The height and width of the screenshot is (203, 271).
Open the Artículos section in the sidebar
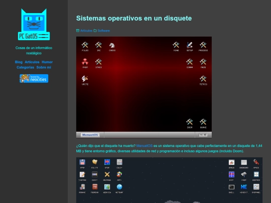[32, 62]
